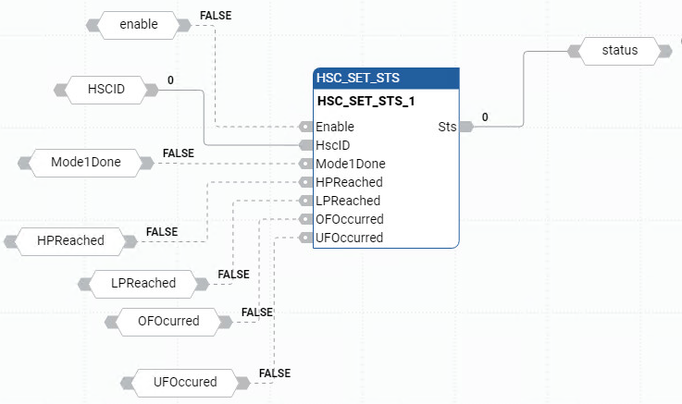Select the LPReached variable tag
The image size is (682, 404).
(143, 283)
